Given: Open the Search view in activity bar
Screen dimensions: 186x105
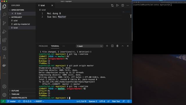Looking at the screenshot, I should pos(4,15).
